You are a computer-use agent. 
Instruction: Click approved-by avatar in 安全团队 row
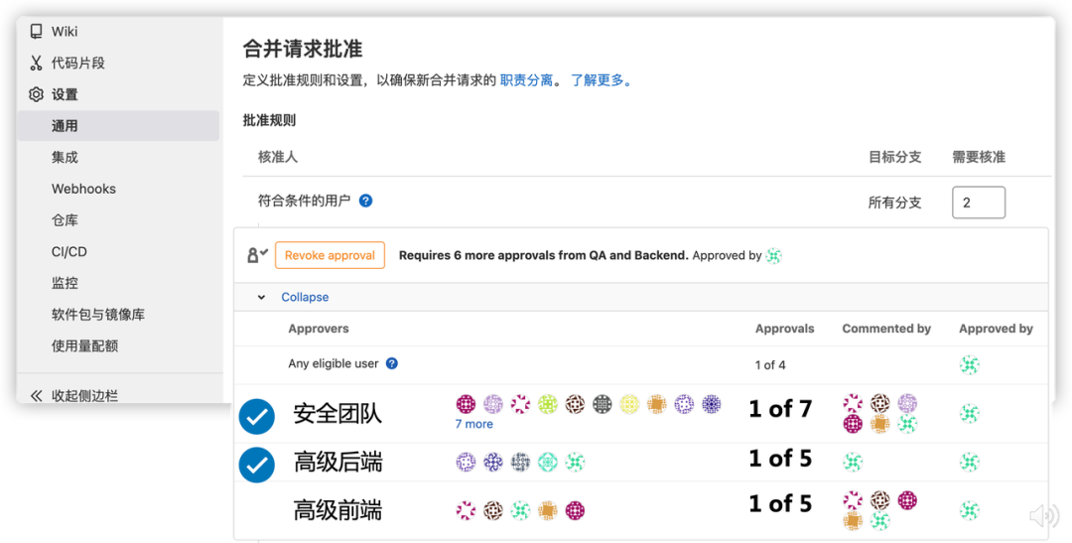point(970,413)
